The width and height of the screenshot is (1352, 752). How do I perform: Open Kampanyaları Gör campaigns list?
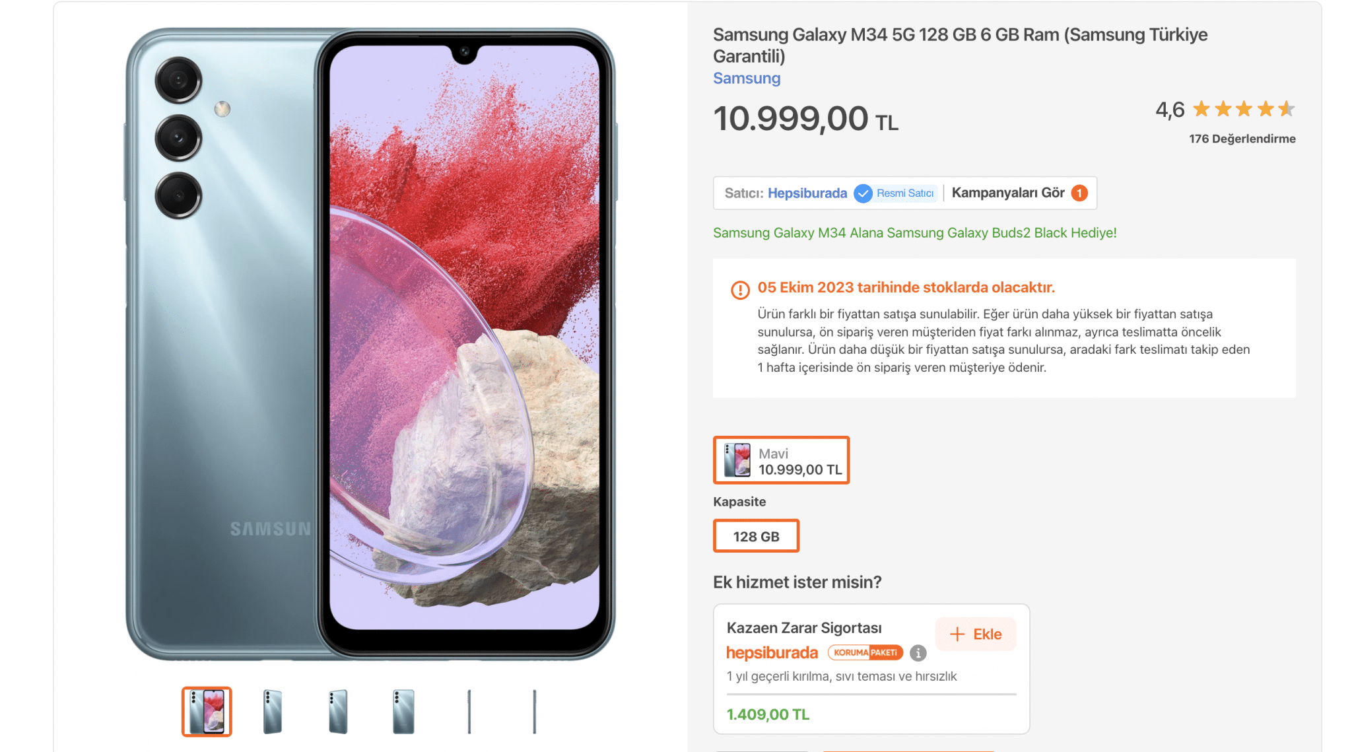[x=1007, y=193]
